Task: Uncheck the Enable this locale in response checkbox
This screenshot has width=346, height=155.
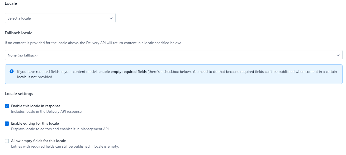Action: [7, 106]
